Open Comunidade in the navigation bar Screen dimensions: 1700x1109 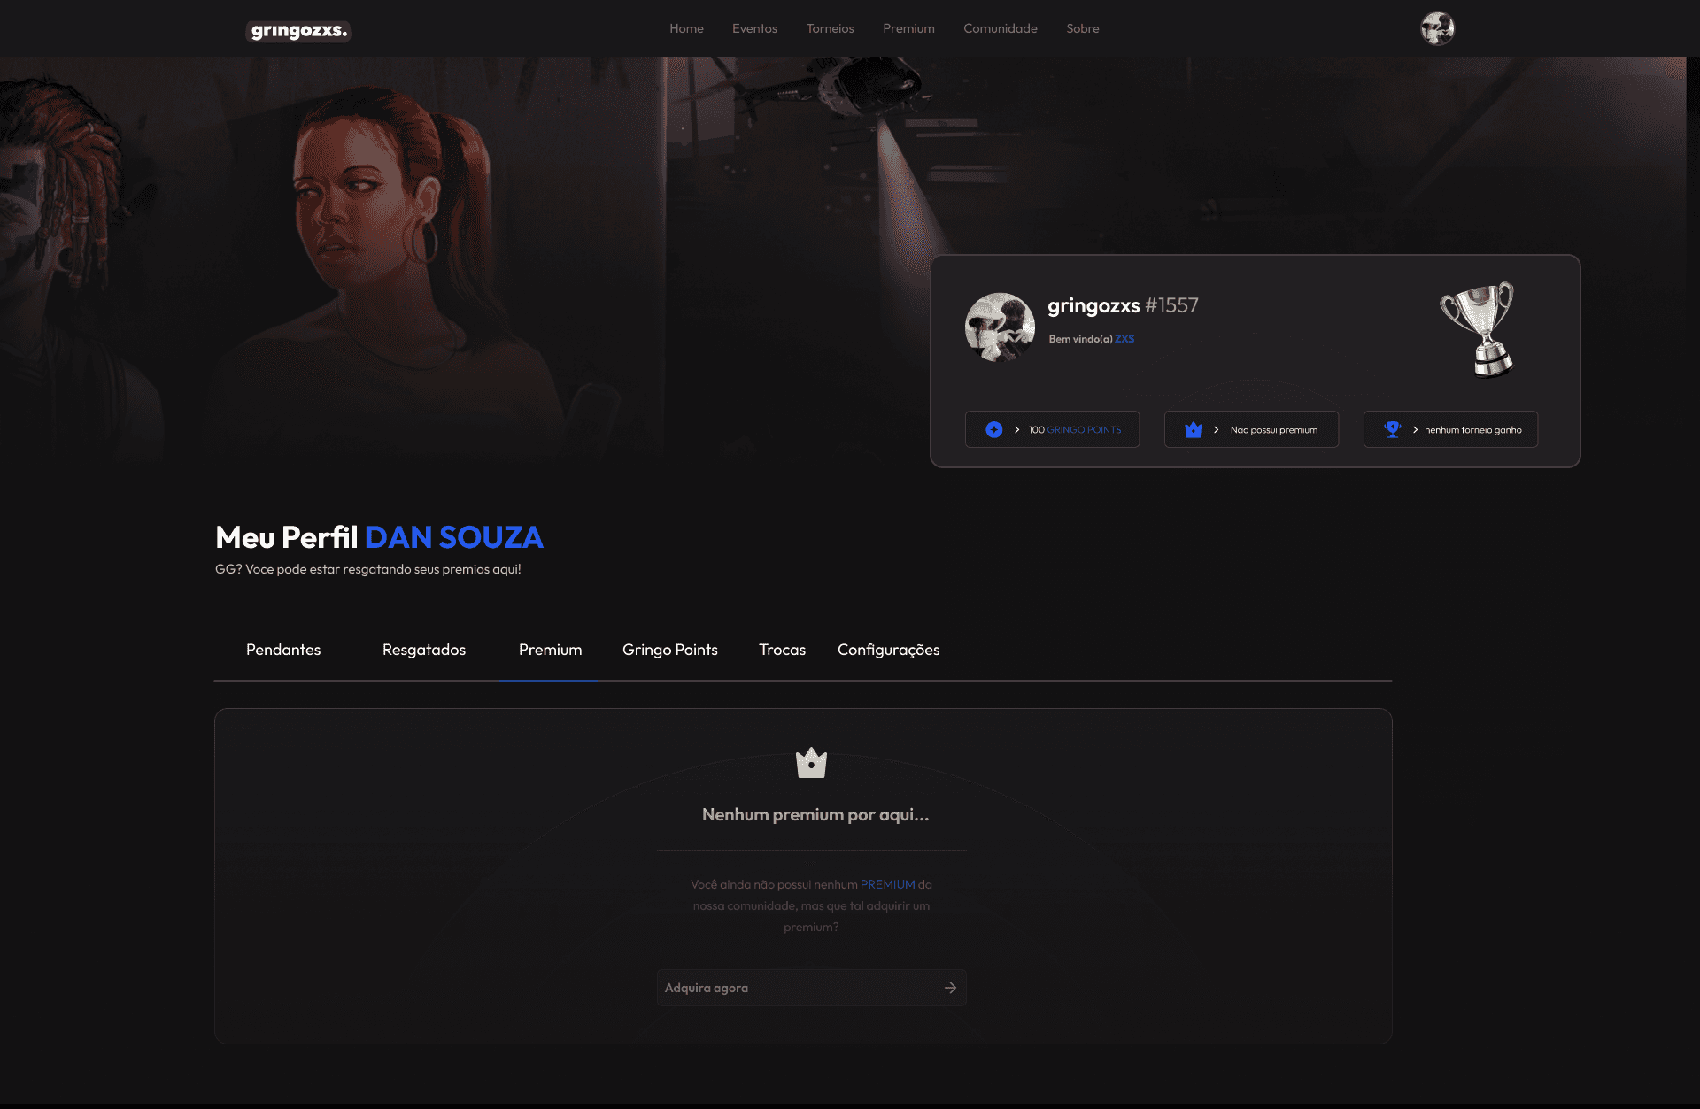point(1000,28)
